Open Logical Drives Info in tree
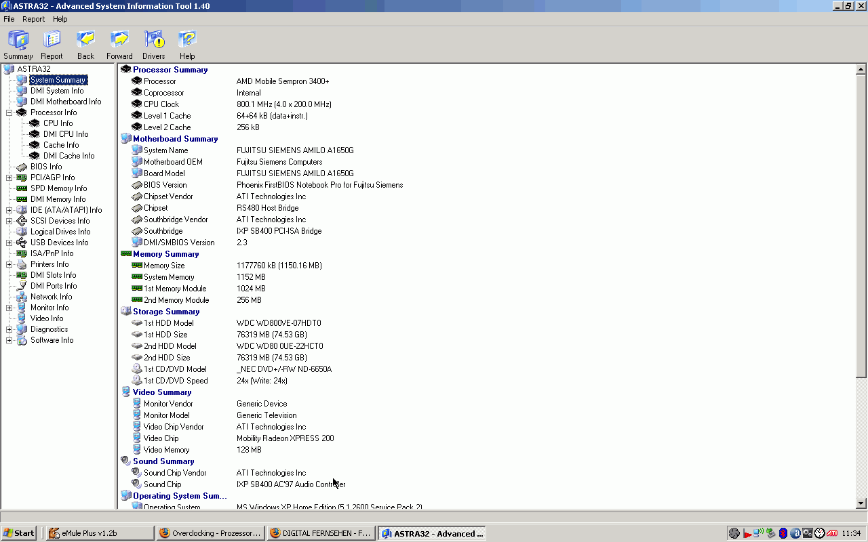This screenshot has width=868, height=542. pyautogui.click(x=60, y=232)
